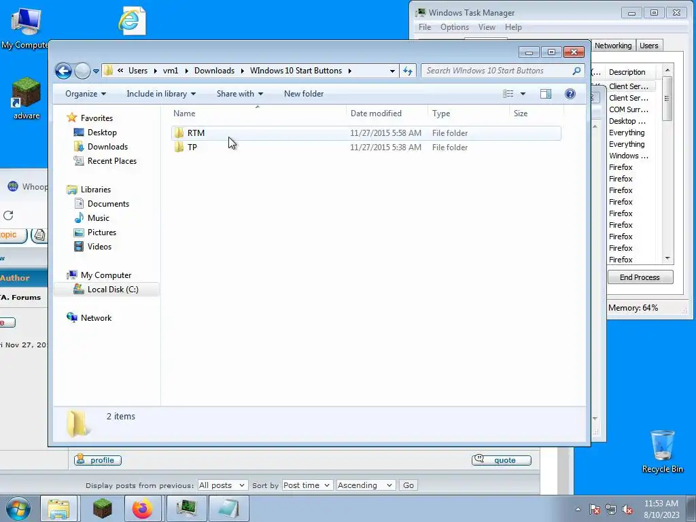Open Options menu in Task Manager
Screen dimensions: 696x522
455,27
